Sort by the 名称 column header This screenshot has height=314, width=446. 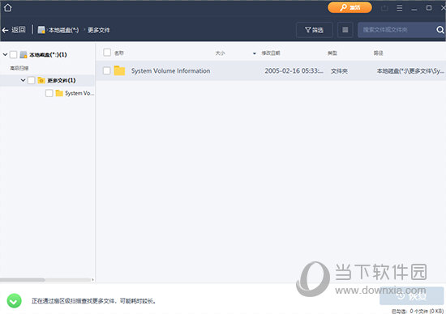pyautogui.click(x=119, y=53)
